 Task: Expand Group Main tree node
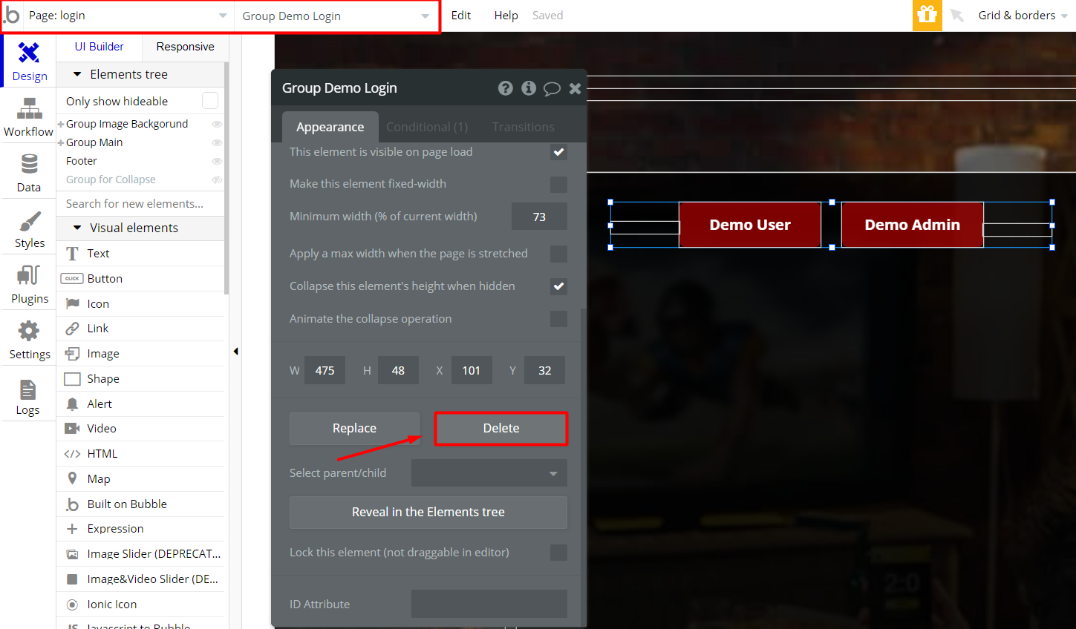(61, 142)
